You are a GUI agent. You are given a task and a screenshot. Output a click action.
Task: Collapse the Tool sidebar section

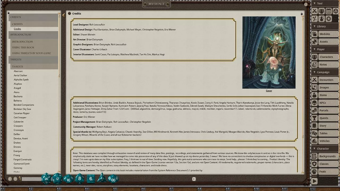[325, 3]
